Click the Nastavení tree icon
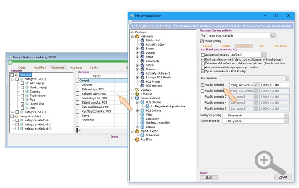 point(137,36)
